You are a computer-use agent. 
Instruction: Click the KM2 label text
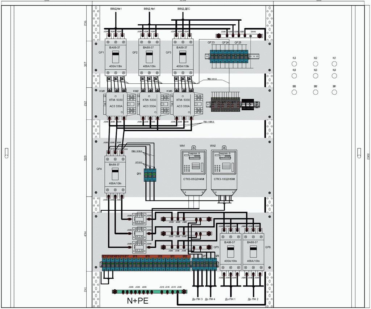[x=136, y=91]
